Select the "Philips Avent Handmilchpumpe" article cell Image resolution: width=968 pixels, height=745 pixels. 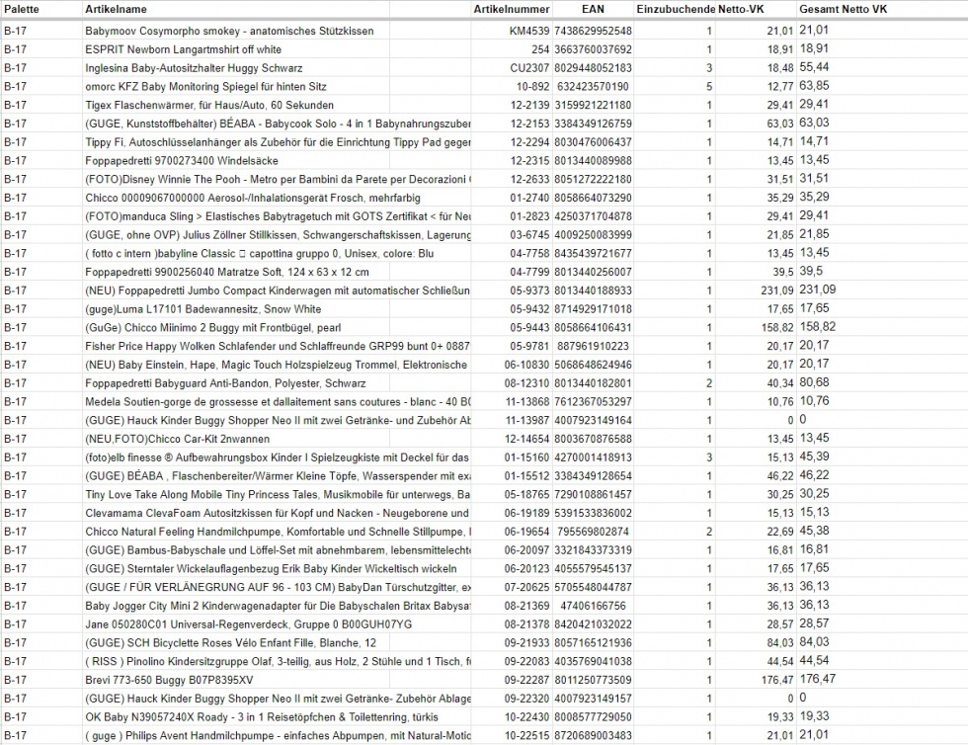(278, 735)
